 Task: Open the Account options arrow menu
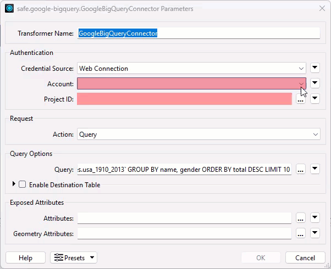click(315, 83)
